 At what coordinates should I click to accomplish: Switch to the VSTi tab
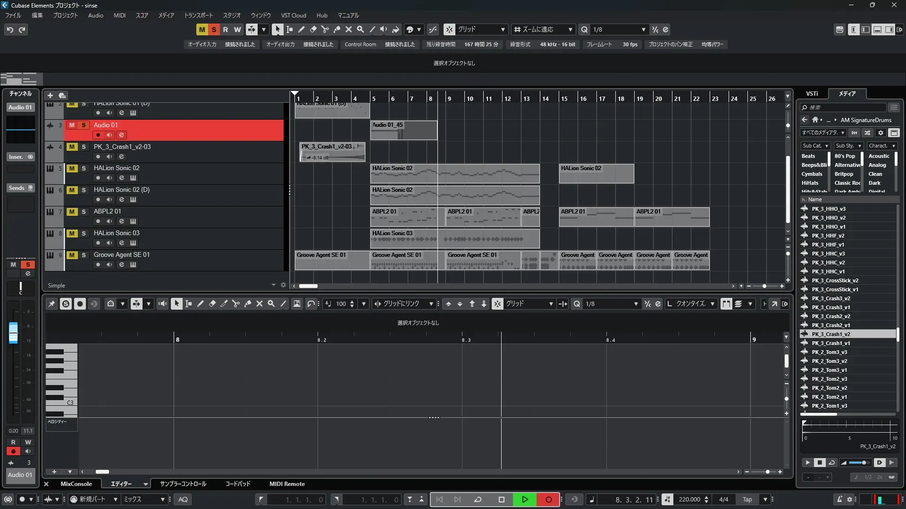(812, 93)
